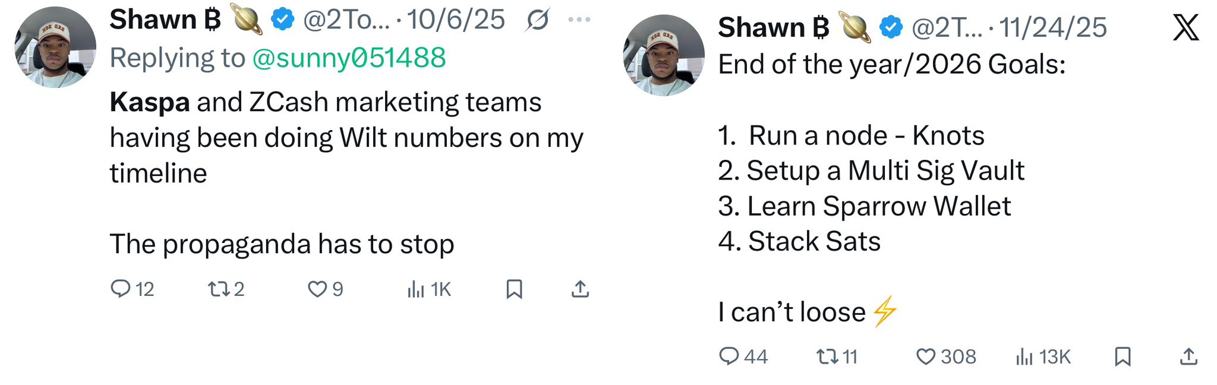Viewport: 1217px width, 385px height.
Task: Bookmark the Kaspa marketing tweet
Action: point(514,289)
